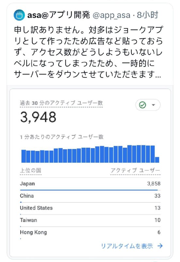Select the United States country row
180x262 pixels.
(x=90, y=208)
